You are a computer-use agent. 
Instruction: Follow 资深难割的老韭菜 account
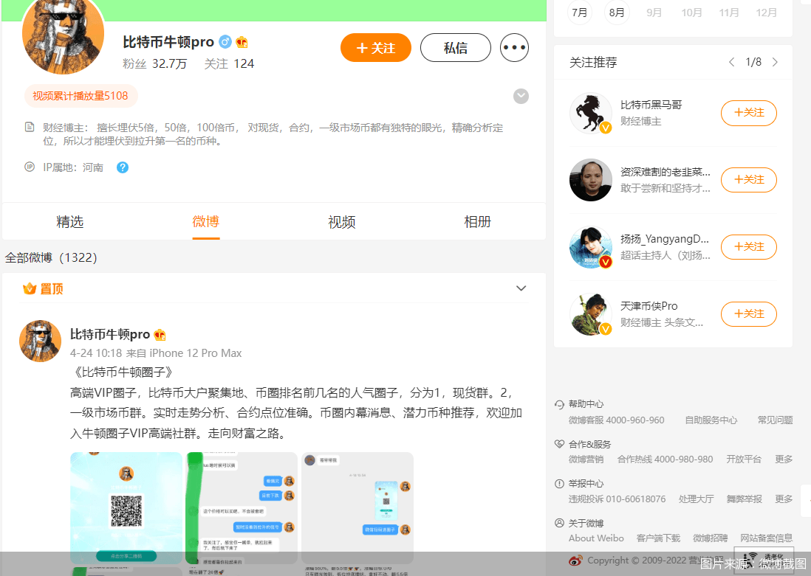748,180
